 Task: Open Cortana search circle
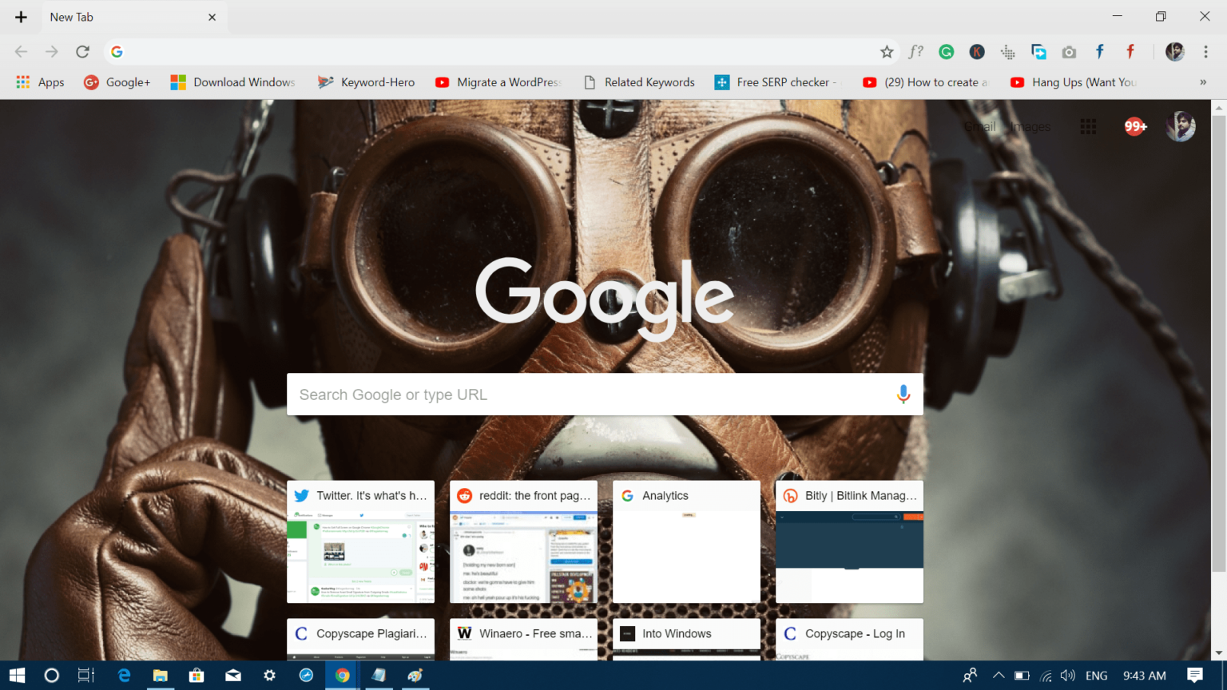point(52,676)
